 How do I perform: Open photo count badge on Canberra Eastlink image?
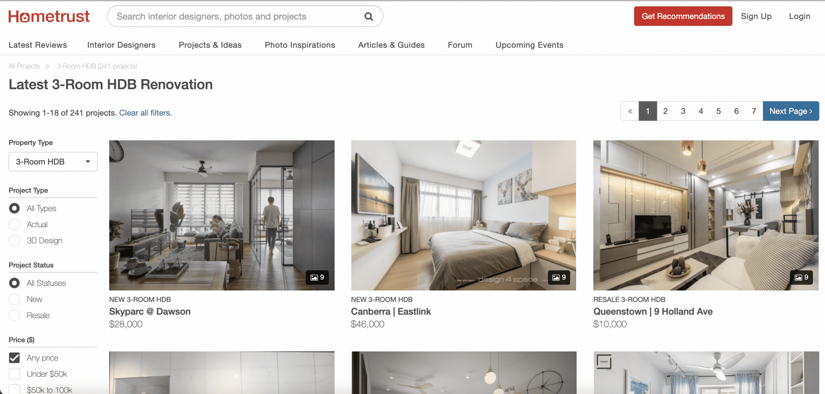[x=559, y=277]
